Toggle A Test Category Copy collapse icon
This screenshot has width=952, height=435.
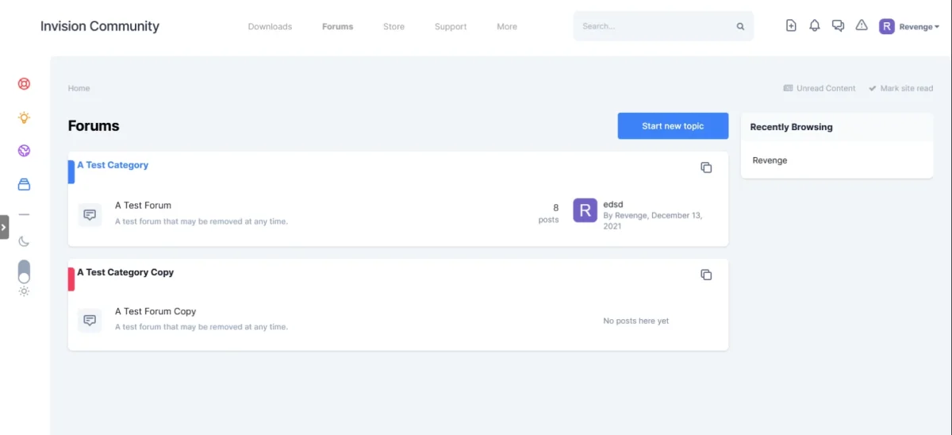(706, 275)
